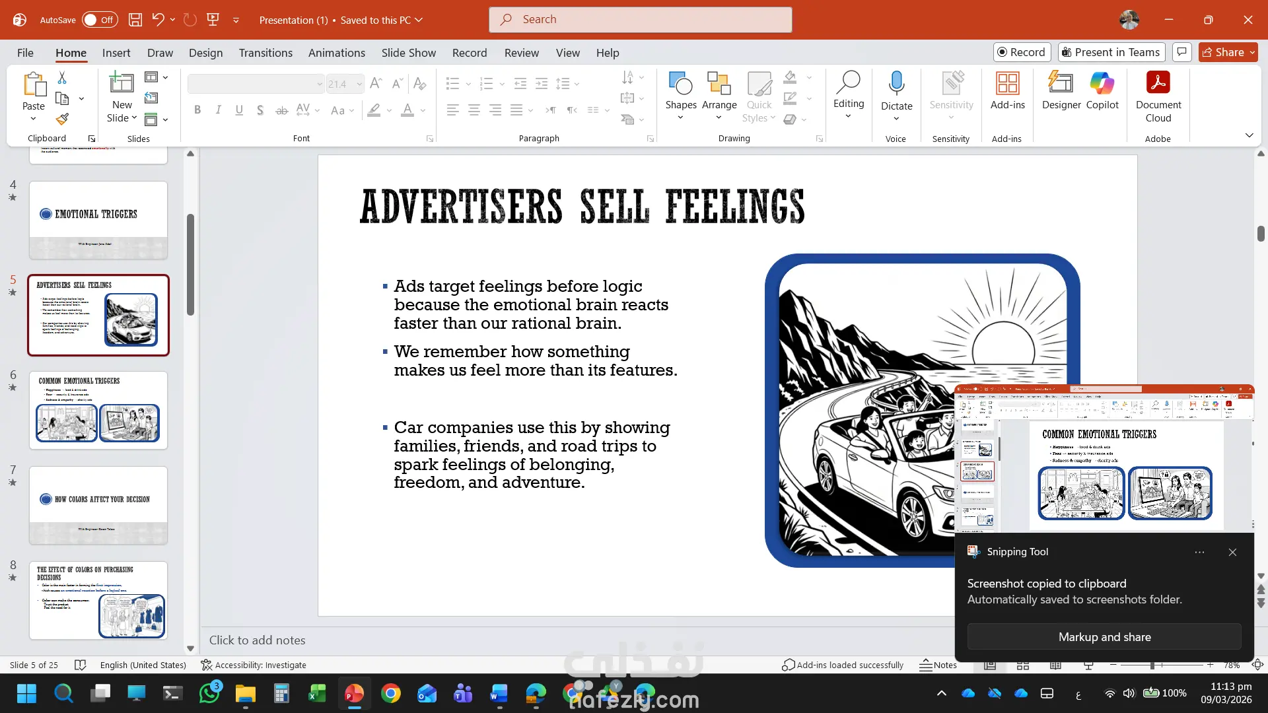Open the Slide Show tab

pyautogui.click(x=408, y=53)
